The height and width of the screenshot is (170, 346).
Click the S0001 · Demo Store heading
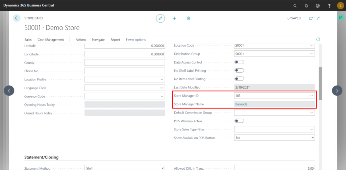tap(52, 28)
